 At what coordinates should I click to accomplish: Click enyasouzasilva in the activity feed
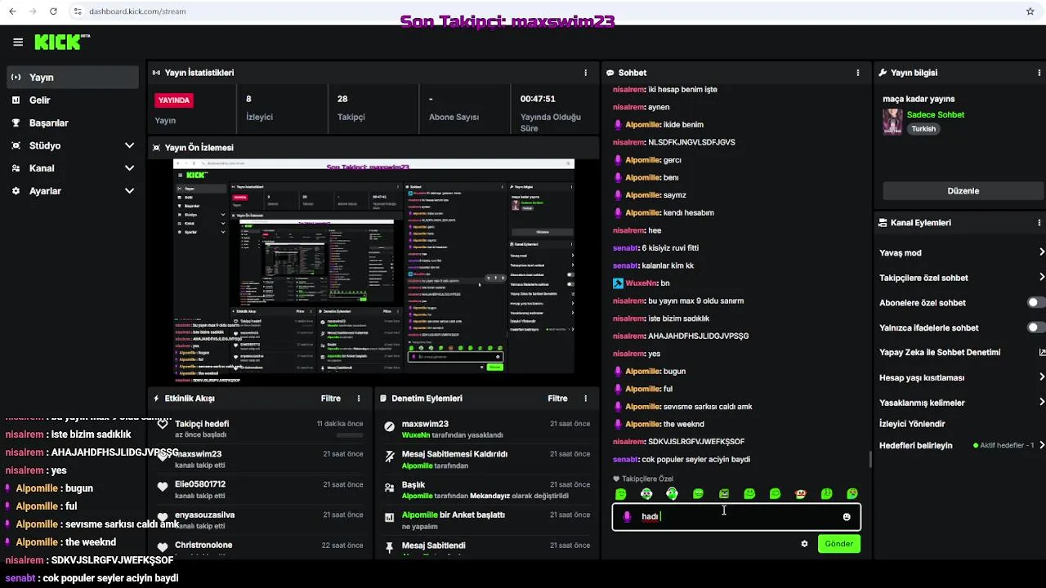(204, 515)
